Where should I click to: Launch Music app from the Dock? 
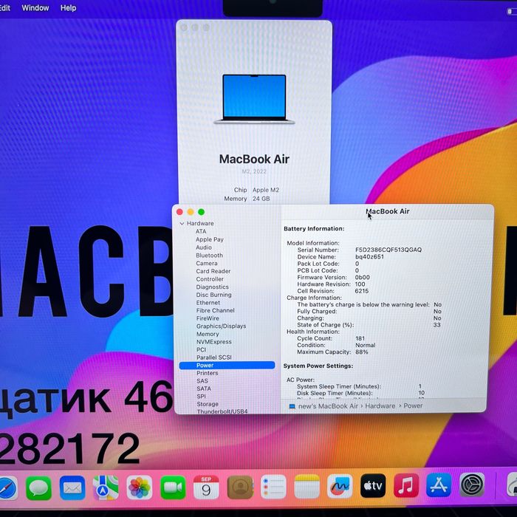pos(406,485)
